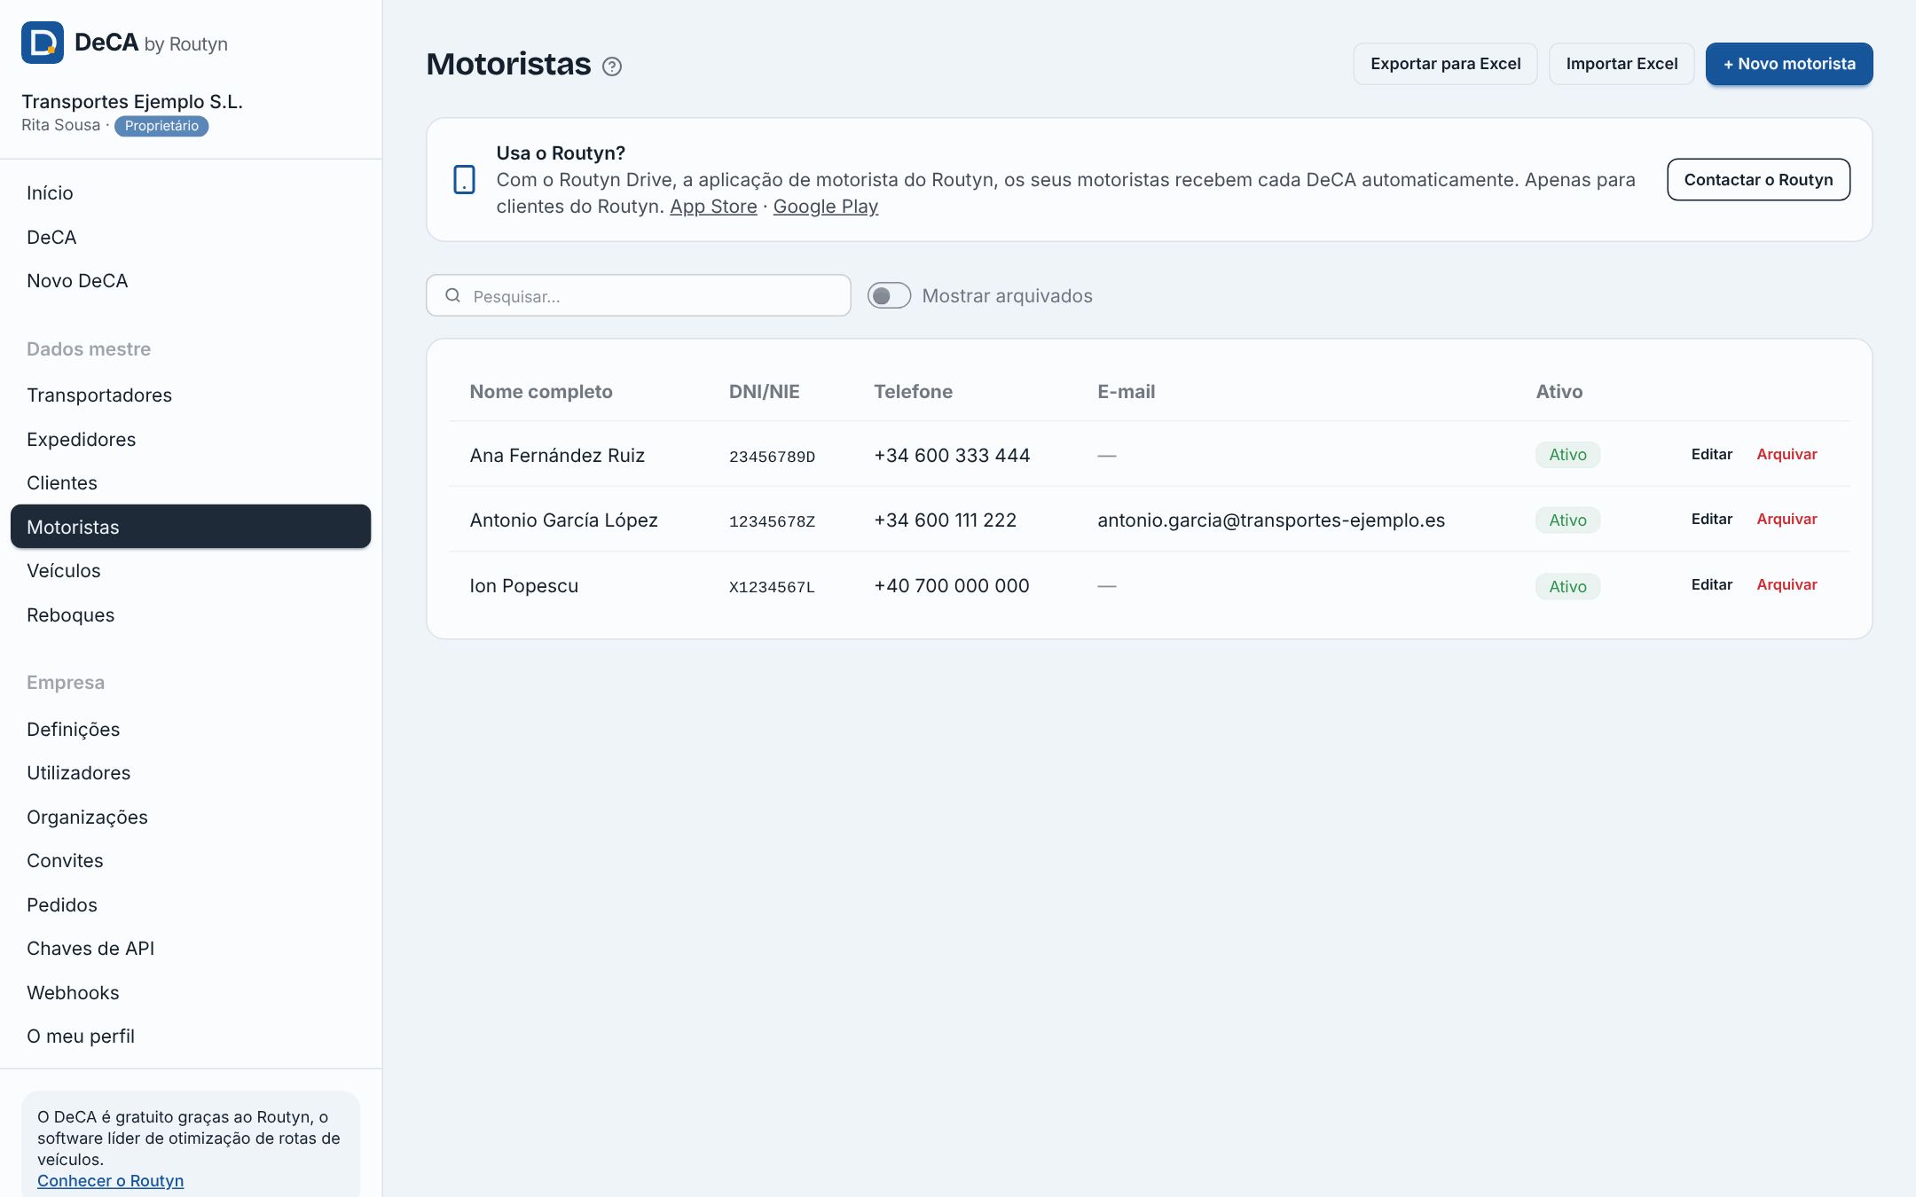The height and width of the screenshot is (1197, 1916).
Task: Archive Antonio García López
Action: click(1786, 520)
